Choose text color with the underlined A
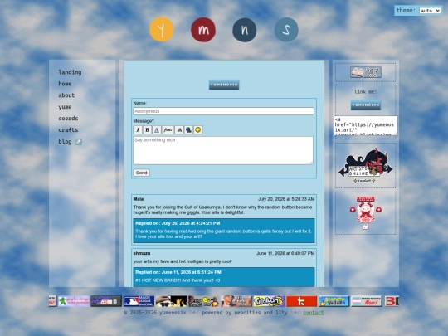 click(157, 130)
